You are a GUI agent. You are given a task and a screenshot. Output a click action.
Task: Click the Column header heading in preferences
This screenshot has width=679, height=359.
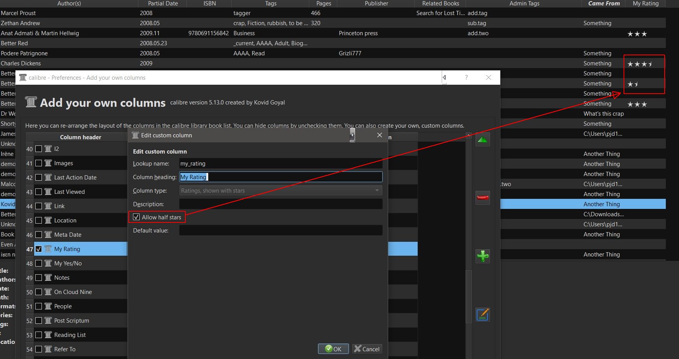[81, 137]
